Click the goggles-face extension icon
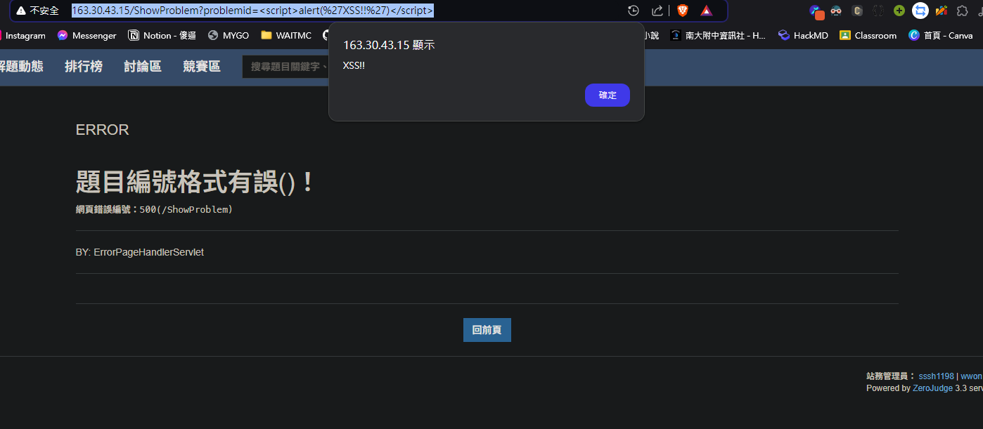Viewport: 983px width, 429px height. point(836,11)
